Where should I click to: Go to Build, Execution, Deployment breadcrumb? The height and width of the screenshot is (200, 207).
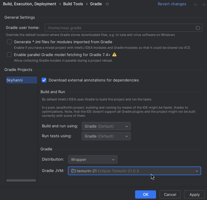(x=30, y=4)
